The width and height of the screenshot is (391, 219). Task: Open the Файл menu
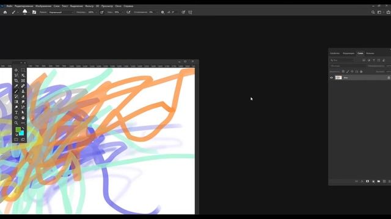coord(10,6)
